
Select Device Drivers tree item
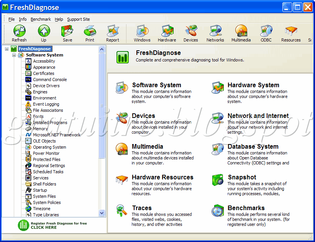coord(46,86)
